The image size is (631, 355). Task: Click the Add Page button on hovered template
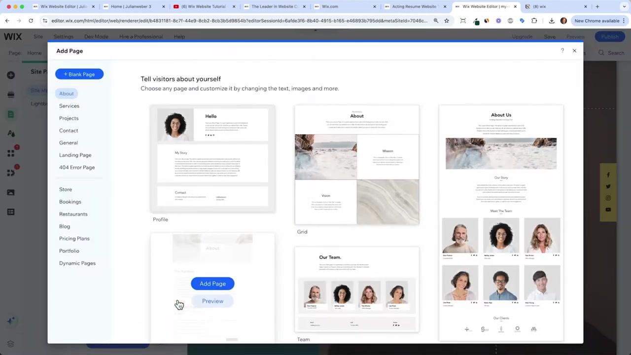click(x=212, y=284)
